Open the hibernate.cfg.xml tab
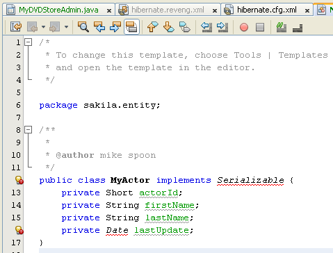The width and height of the screenshot is (333, 253). (x=267, y=10)
